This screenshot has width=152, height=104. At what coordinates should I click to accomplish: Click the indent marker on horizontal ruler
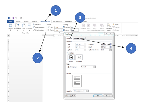click(54, 36)
